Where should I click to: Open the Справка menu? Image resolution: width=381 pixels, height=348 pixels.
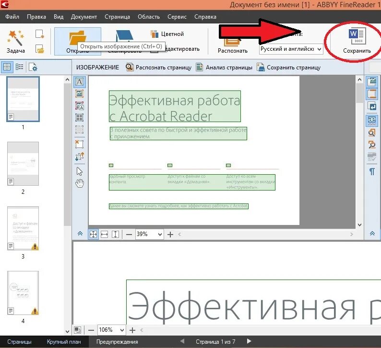pyautogui.click(x=205, y=17)
